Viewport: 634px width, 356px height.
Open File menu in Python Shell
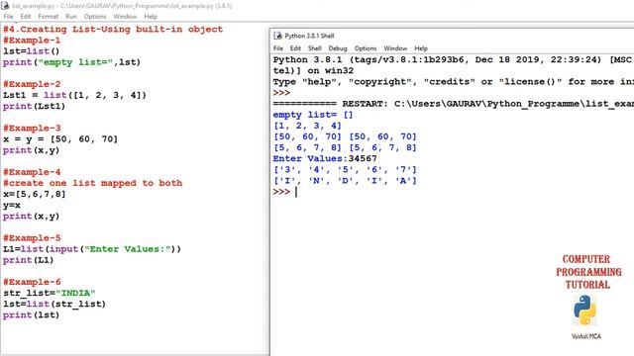(278, 48)
